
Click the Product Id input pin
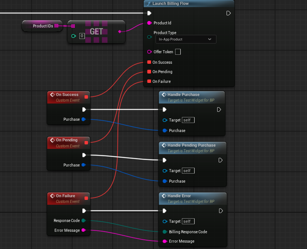149,23
